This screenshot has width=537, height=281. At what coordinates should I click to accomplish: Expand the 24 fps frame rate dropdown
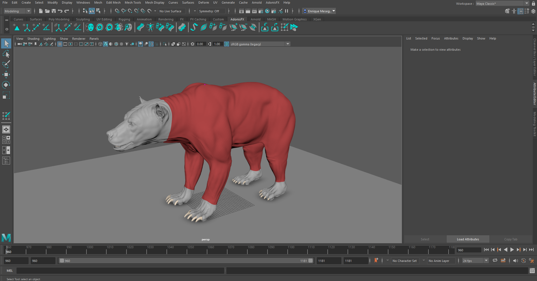coord(486,261)
